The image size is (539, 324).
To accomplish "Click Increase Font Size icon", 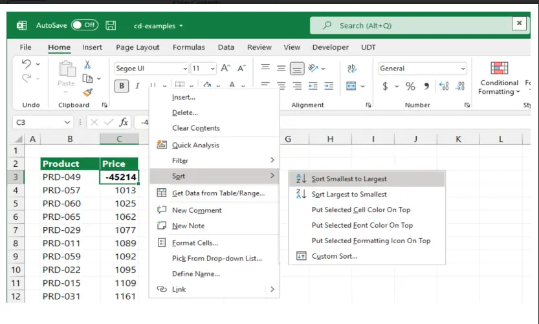I will pyautogui.click(x=225, y=68).
